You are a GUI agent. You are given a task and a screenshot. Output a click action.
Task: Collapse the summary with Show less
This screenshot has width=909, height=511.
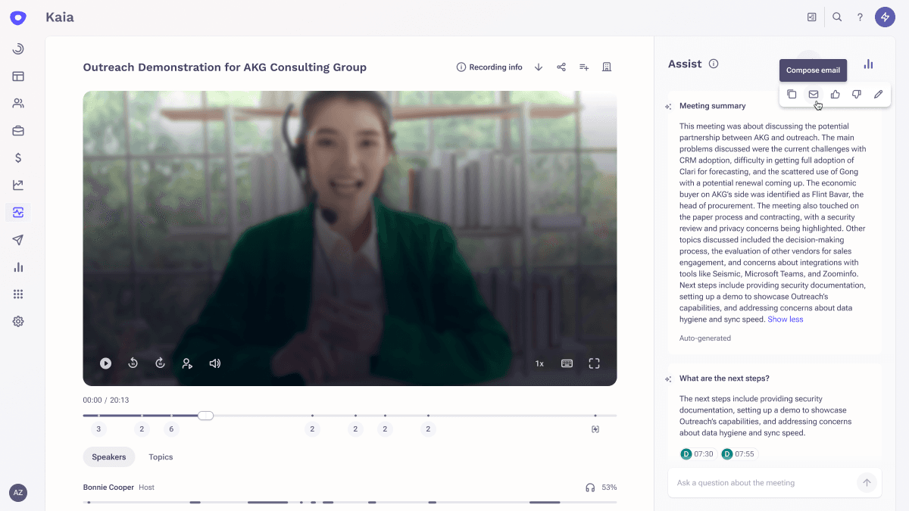click(786, 319)
